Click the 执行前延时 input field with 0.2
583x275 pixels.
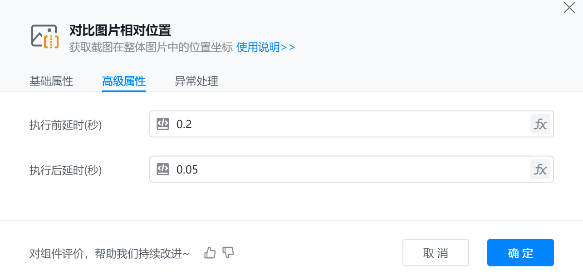(345, 124)
